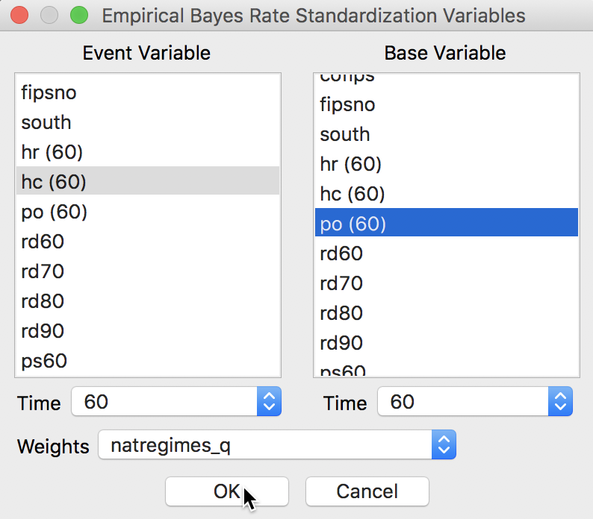Select hr (60) in Event Variable list

148,152
